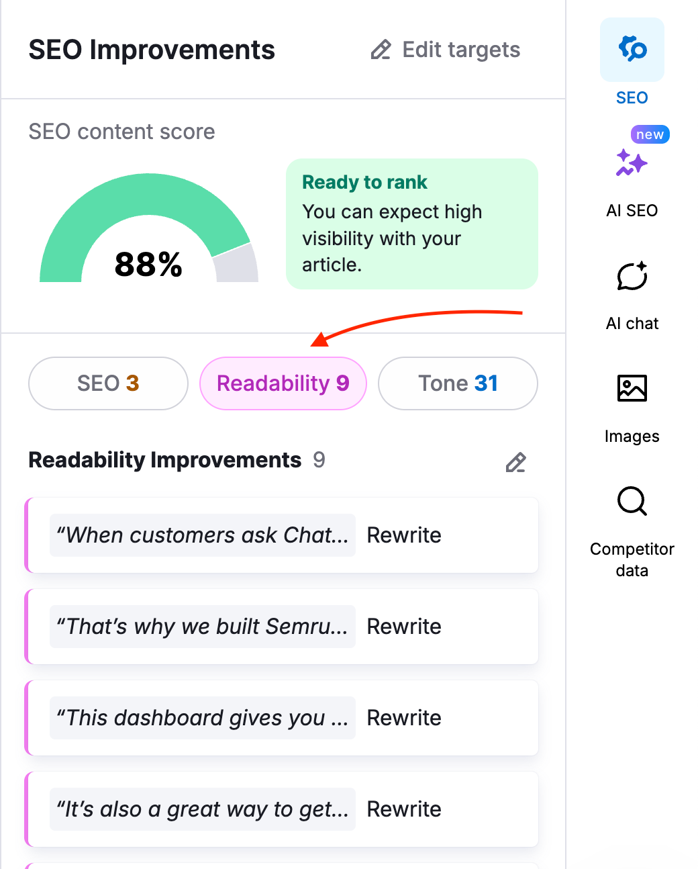Click the Edit targets link
The image size is (698, 869).
point(460,49)
